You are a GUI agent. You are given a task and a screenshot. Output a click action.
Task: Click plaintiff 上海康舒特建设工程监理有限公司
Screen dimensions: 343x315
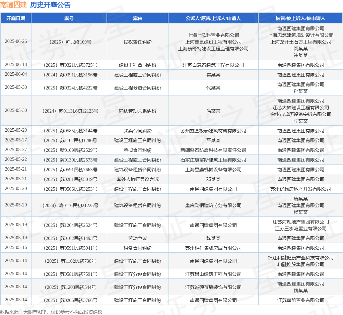(x=213, y=49)
